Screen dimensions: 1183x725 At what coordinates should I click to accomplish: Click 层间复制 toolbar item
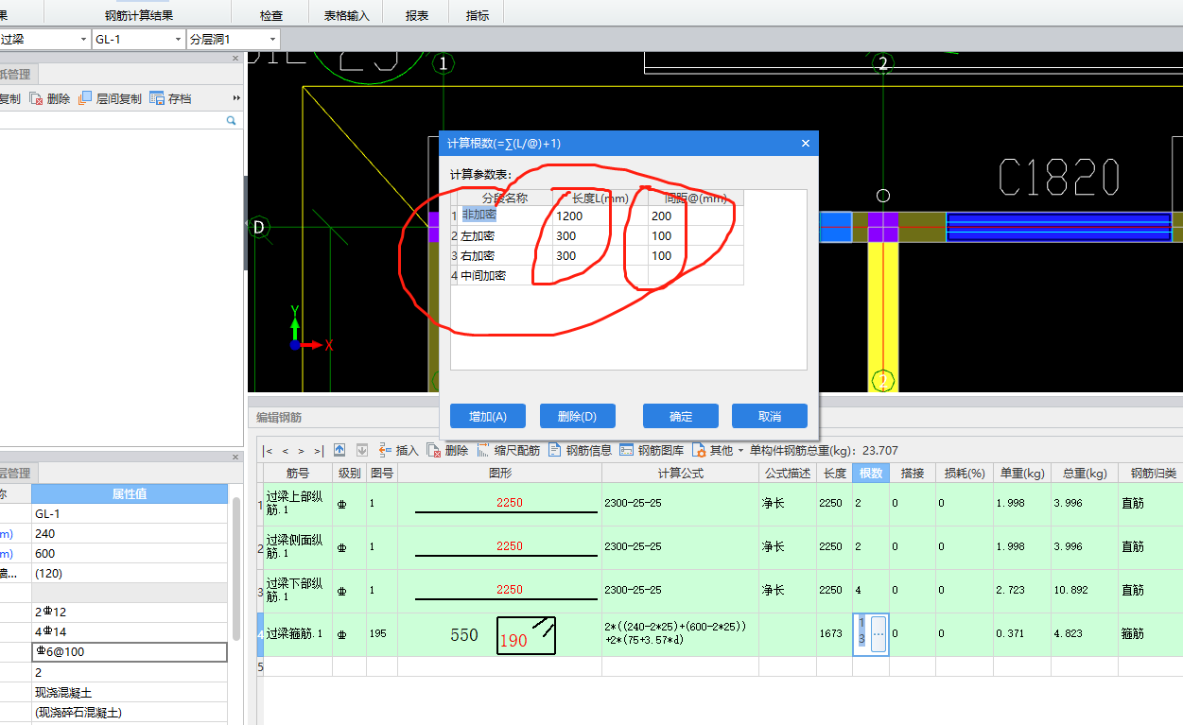point(110,98)
